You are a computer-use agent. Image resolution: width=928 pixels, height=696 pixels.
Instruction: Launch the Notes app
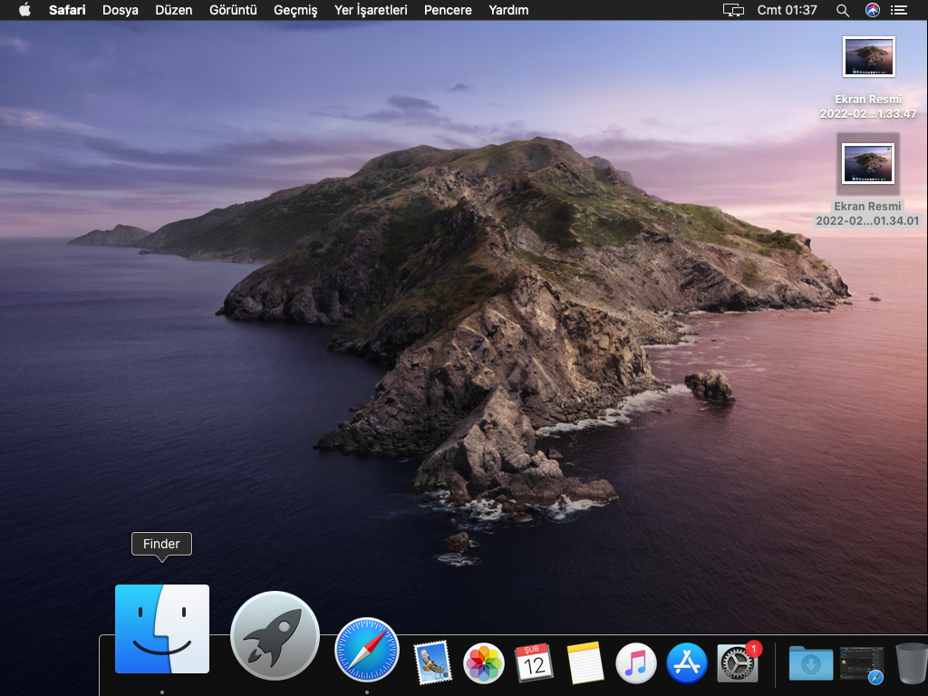coord(585,664)
